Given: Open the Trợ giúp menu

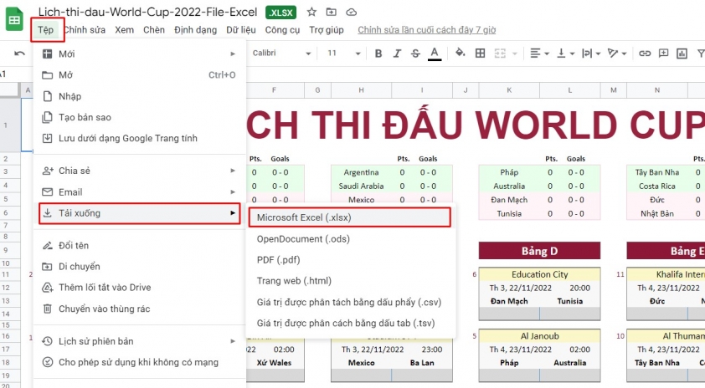Looking at the screenshot, I should (327, 29).
